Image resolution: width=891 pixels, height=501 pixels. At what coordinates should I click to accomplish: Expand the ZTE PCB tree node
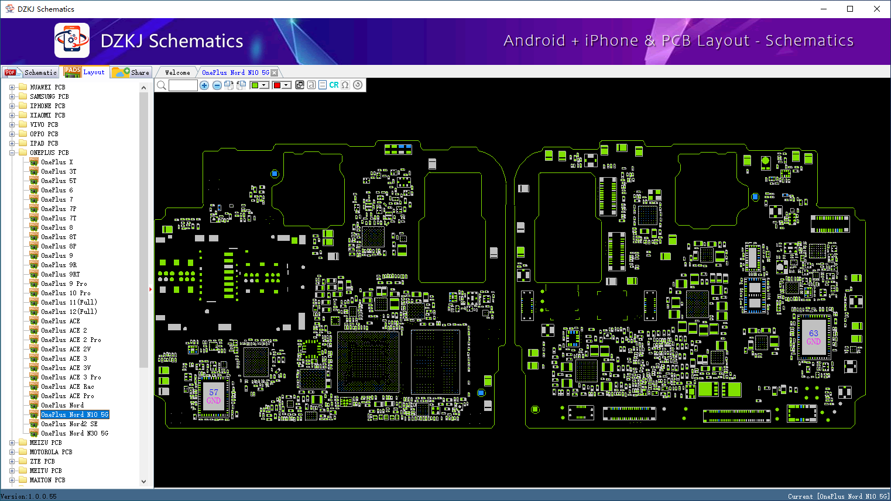[12, 461]
